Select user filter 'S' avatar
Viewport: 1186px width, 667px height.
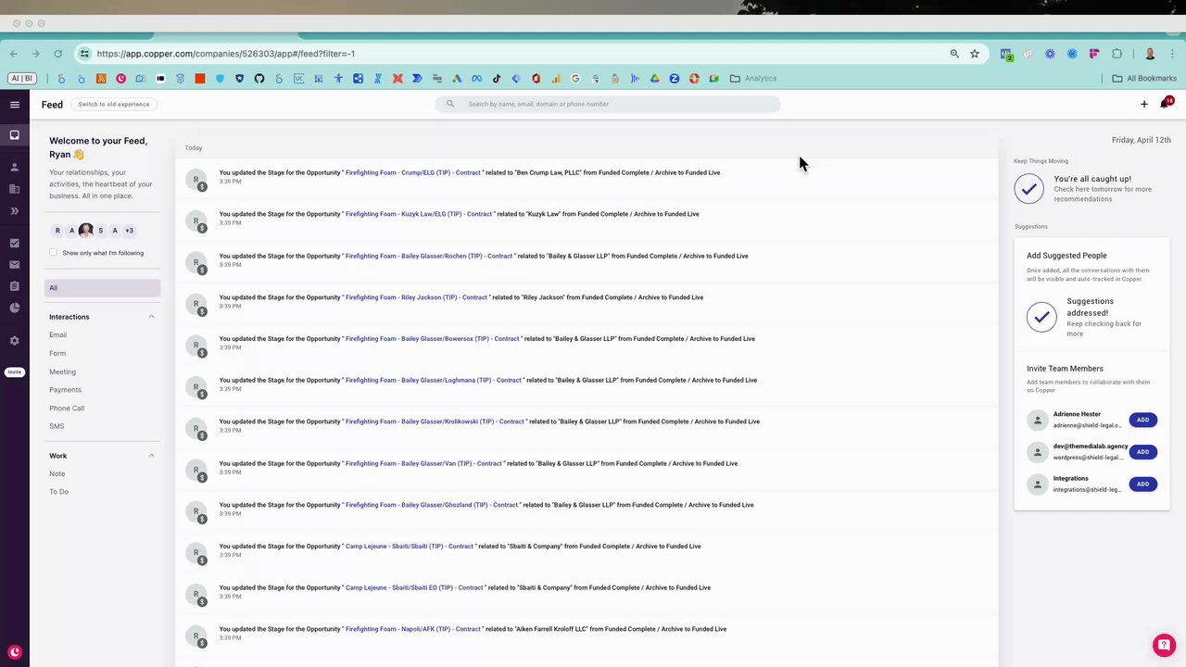point(100,231)
